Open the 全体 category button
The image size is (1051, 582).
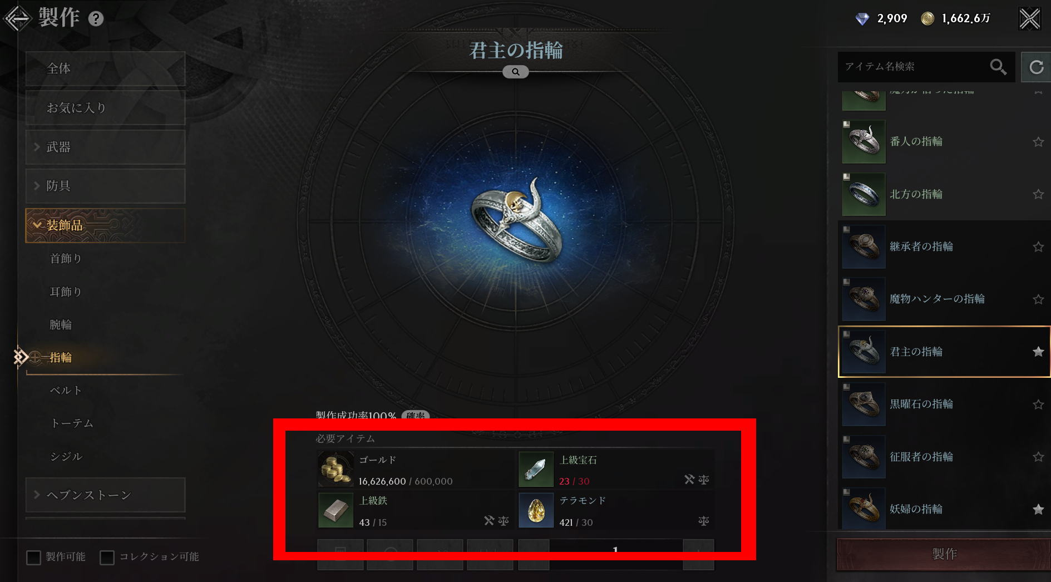tap(105, 68)
